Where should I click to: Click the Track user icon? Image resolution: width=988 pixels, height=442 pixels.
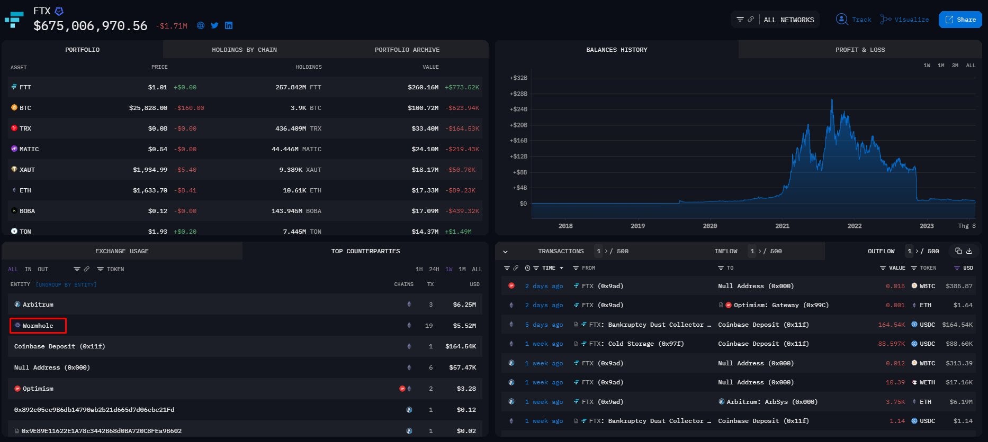point(841,20)
